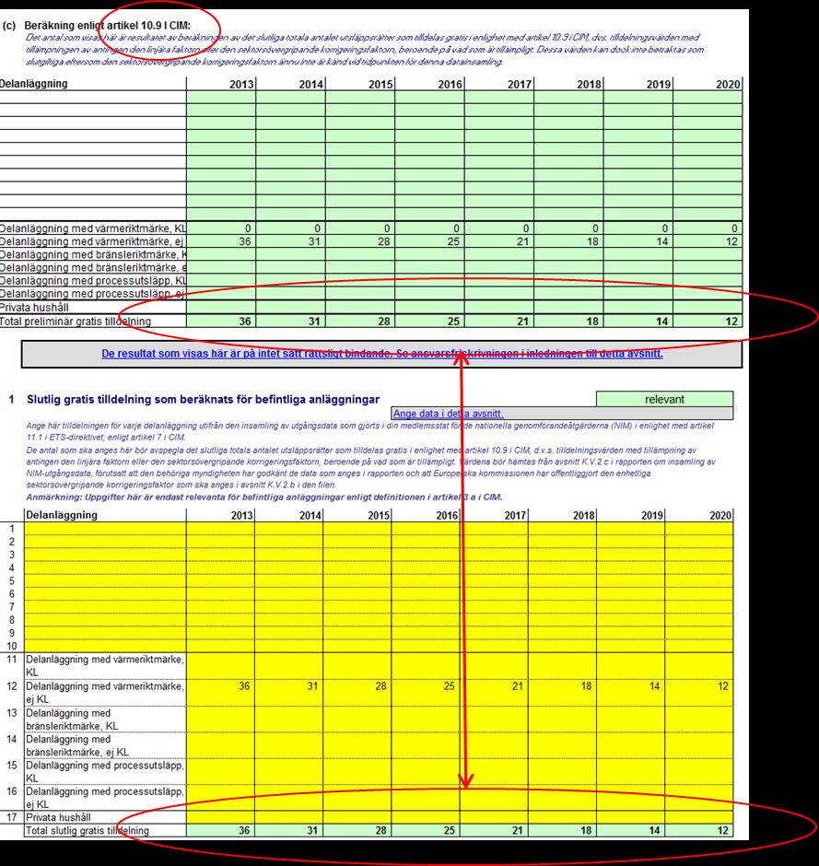Select bold 21 in Total preliminär gratis tilldelning row
819x866 pixels.
pyautogui.click(x=523, y=321)
